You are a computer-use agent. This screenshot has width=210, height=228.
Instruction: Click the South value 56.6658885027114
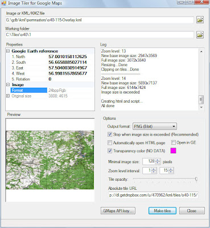(68, 62)
